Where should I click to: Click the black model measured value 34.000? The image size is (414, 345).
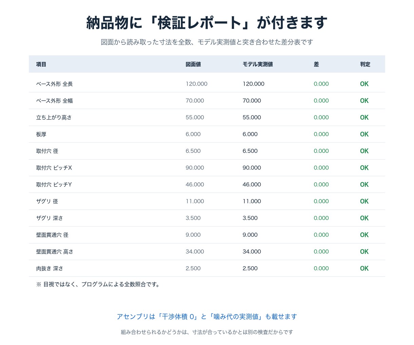click(x=252, y=252)
